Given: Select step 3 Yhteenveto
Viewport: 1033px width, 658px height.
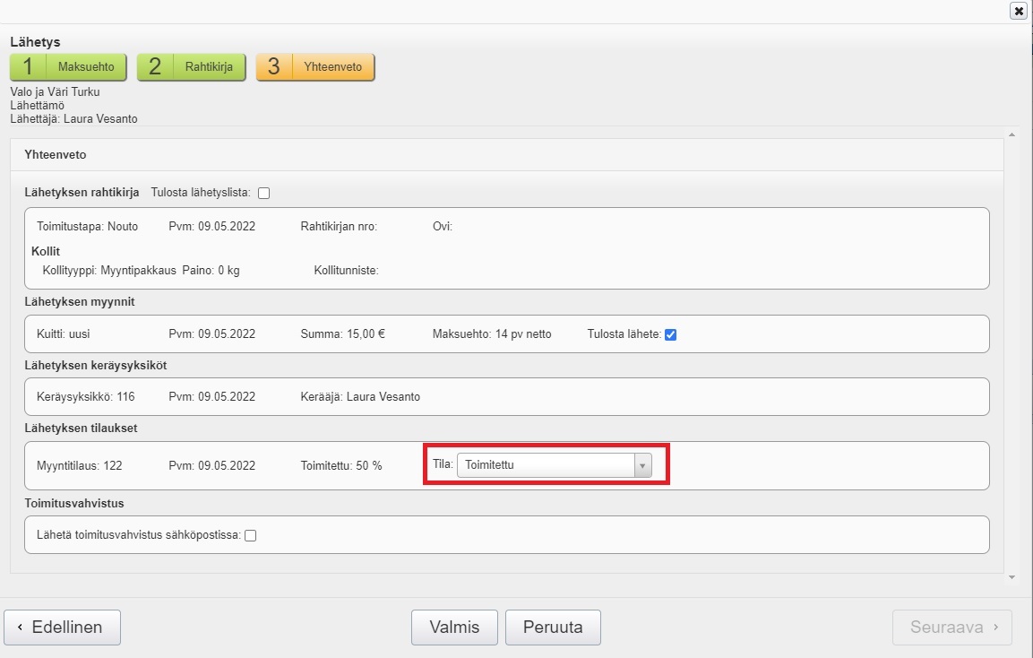Looking at the screenshot, I should [314, 67].
